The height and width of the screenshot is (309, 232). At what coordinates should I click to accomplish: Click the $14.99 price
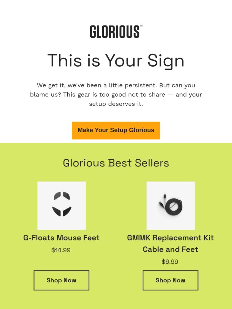pyautogui.click(x=61, y=250)
